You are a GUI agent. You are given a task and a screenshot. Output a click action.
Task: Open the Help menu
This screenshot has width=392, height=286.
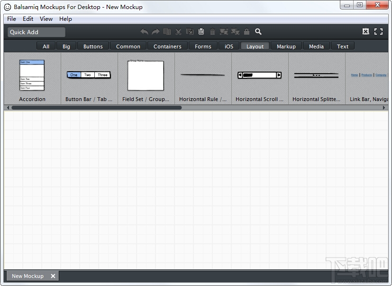pyautogui.click(x=65, y=19)
